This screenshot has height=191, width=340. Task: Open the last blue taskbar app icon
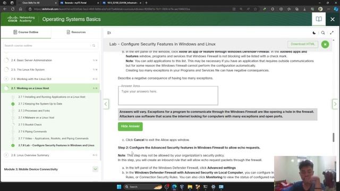tap(221, 187)
